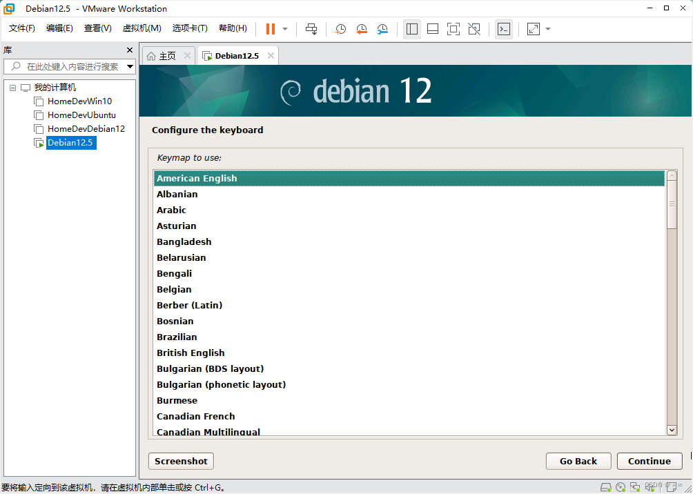This screenshot has width=693, height=494.
Task: Send Ctrl+Alt+Del to the virtual machine
Action: (311, 28)
